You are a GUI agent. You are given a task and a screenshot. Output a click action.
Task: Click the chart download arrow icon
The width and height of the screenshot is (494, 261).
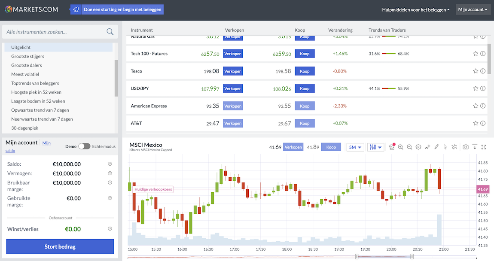pos(475,147)
